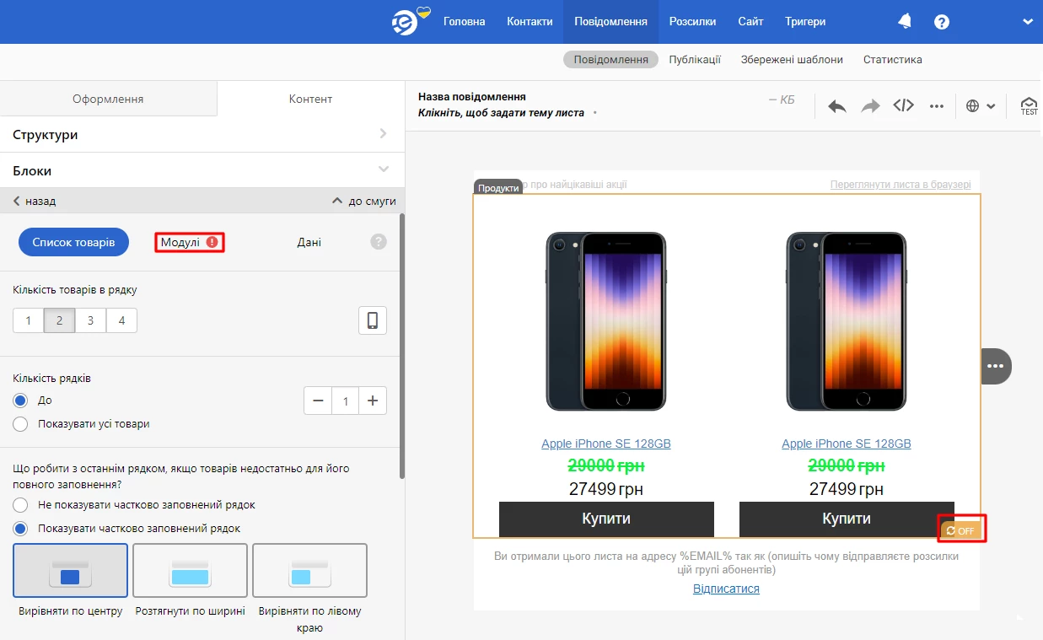Open the Публікації submenu

tap(695, 60)
